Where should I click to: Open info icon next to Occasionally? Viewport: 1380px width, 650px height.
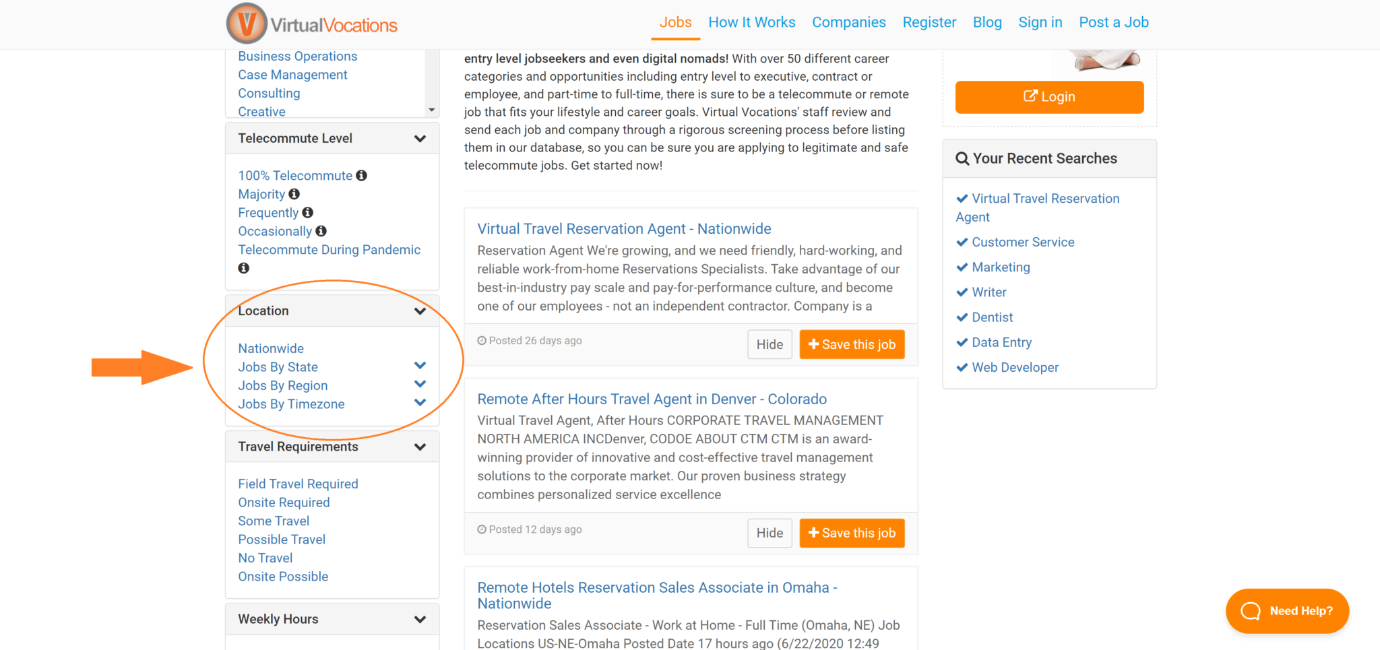pyautogui.click(x=321, y=231)
